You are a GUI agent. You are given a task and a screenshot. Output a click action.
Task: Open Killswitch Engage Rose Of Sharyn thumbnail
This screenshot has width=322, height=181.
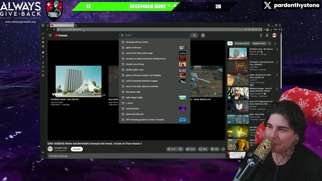(x=238, y=93)
